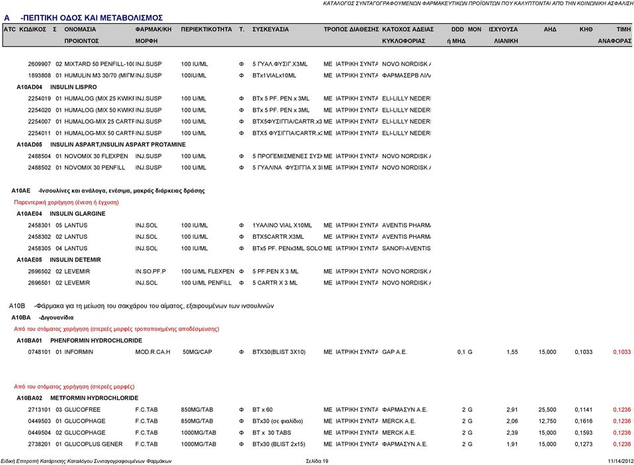This screenshot has width=634, height=465.
Task: Click the "GLUCOFREE" product name
Action: tap(83, 410)
